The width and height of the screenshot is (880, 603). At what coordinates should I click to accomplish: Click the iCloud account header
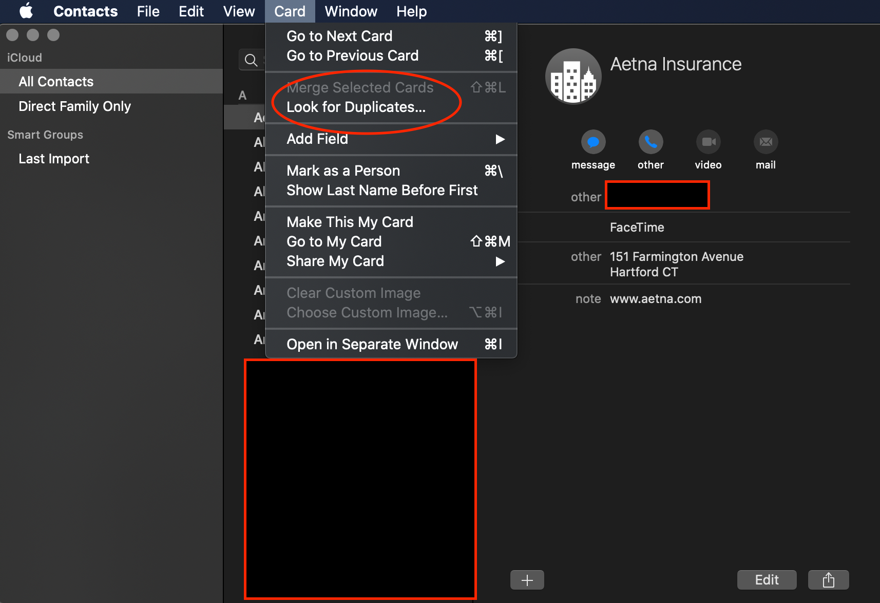(25, 58)
